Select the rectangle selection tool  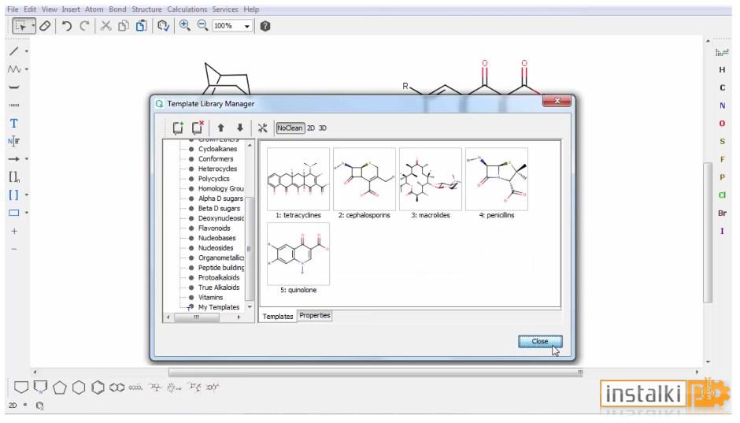[20, 26]
